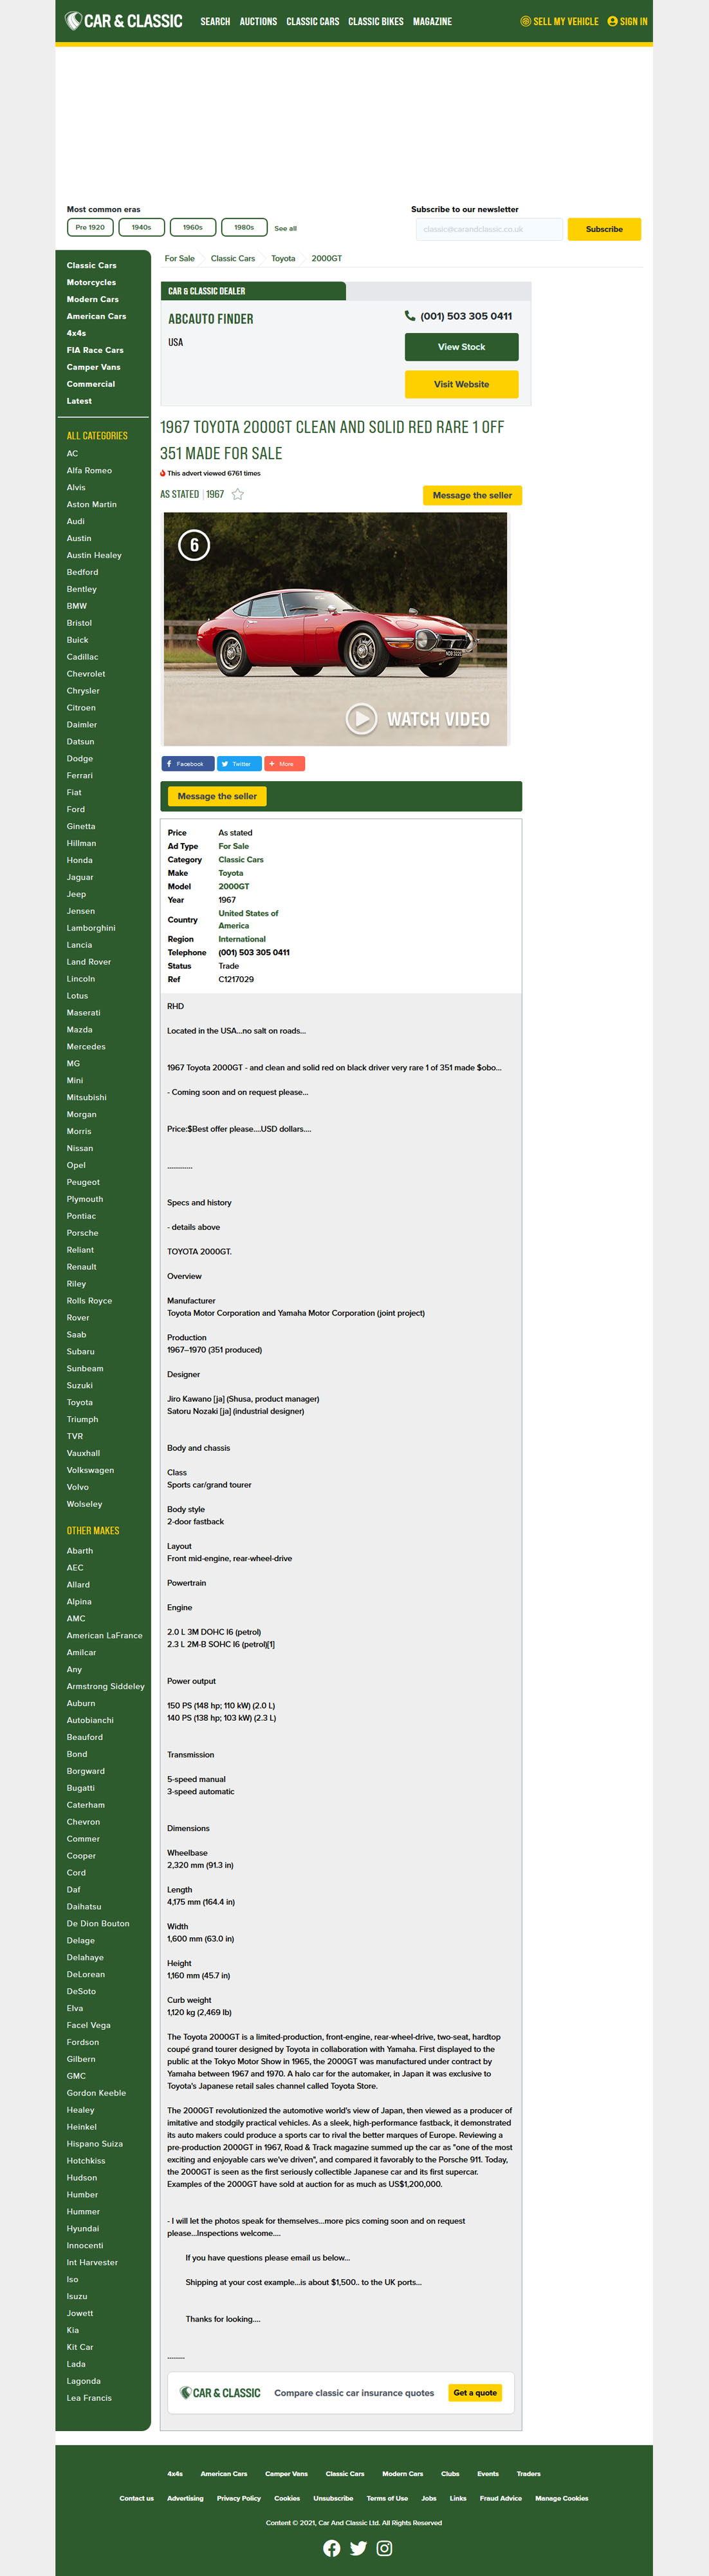Click Toyota value in Make row

click(x=231, y=873)
